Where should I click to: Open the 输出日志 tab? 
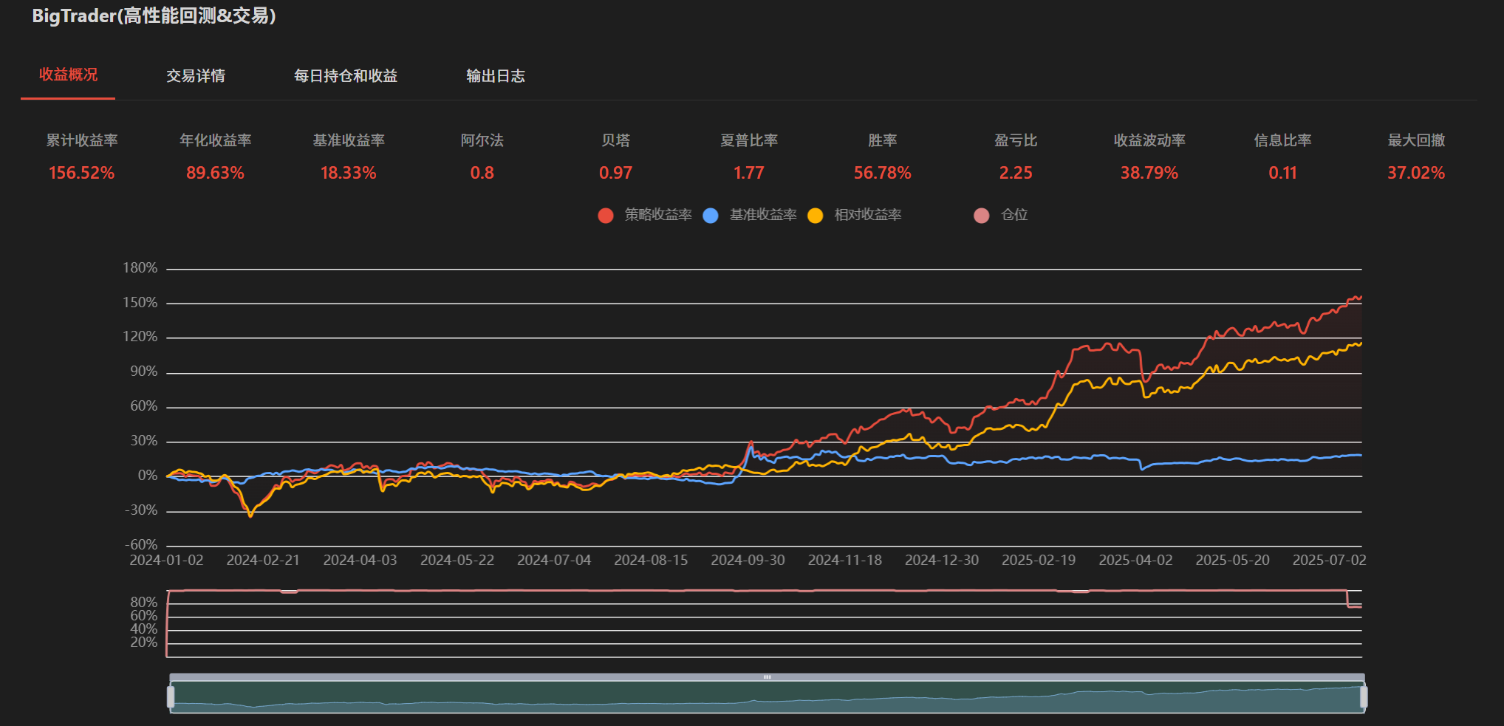[x=496, y=76]
